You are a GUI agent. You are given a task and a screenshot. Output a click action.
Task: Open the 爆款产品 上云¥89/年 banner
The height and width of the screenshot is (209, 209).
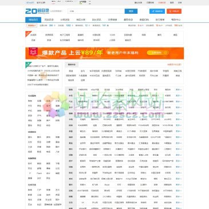(x=105, y=53)
